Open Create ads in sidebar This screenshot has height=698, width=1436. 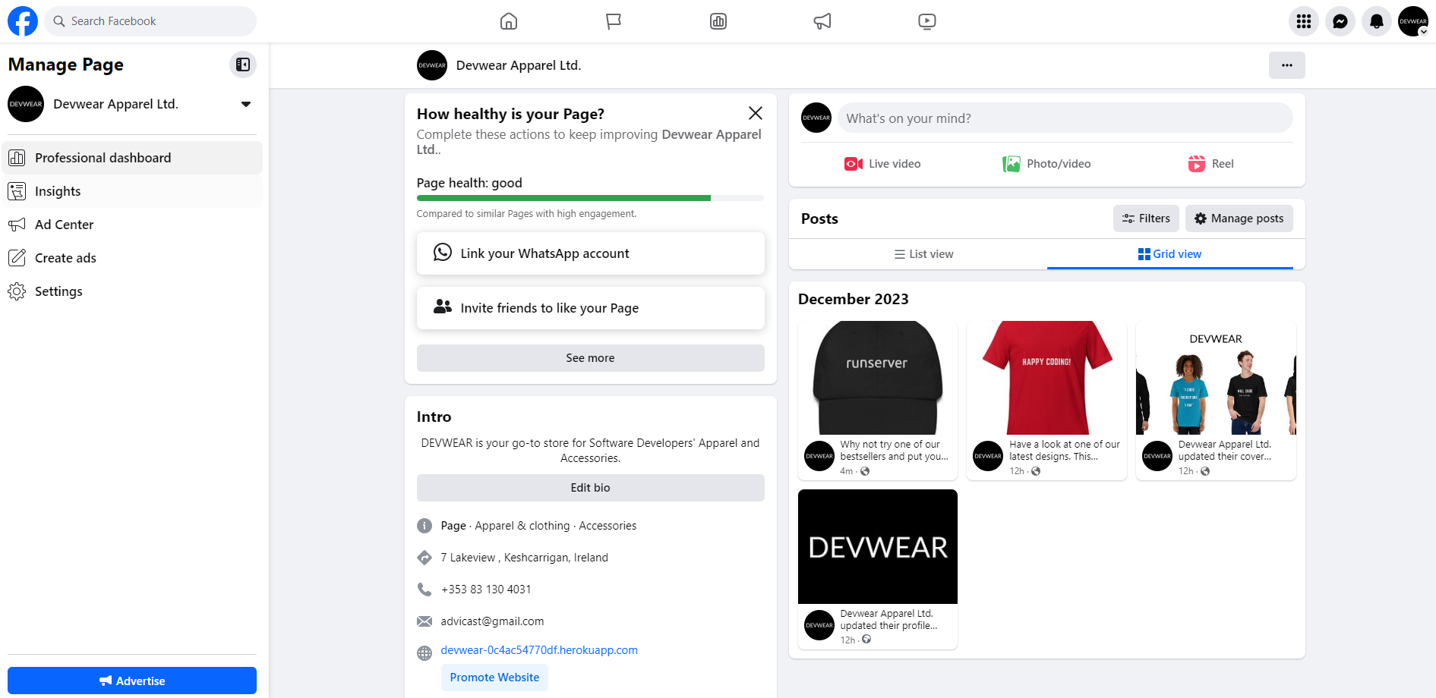click(x=133, y=258)
